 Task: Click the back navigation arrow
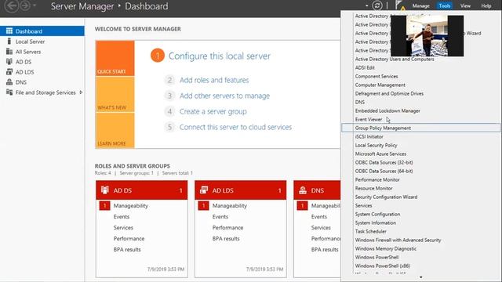tap(12, 5)
